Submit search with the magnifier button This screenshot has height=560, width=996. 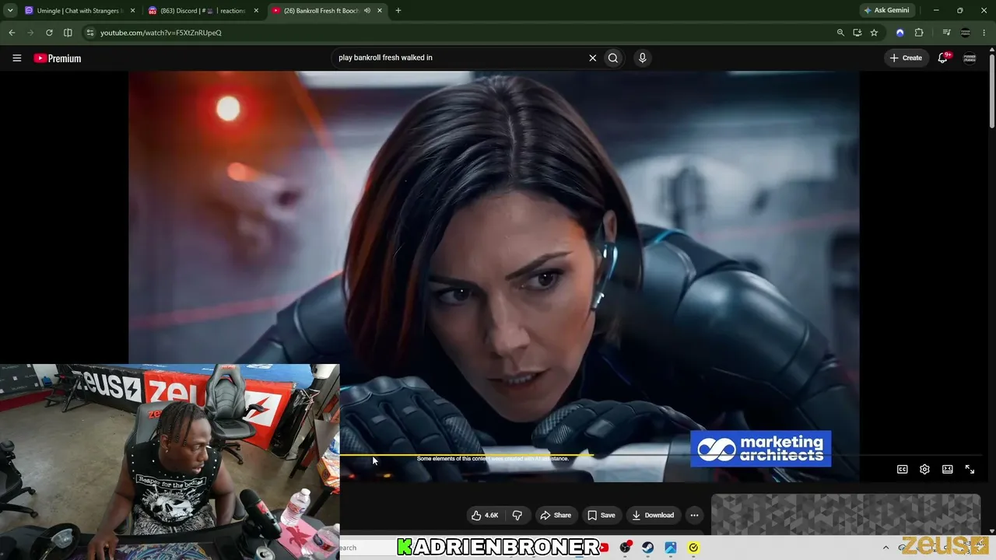click(x=613, y=58)
